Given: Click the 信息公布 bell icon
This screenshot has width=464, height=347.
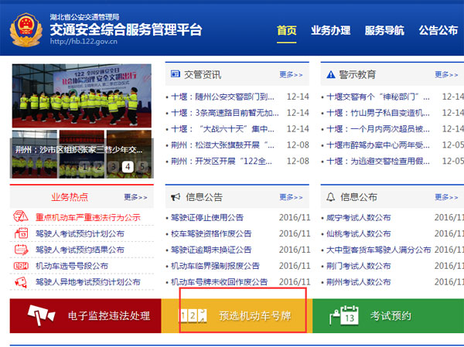Looking at the screenshot, I should [x=330, y=197].
